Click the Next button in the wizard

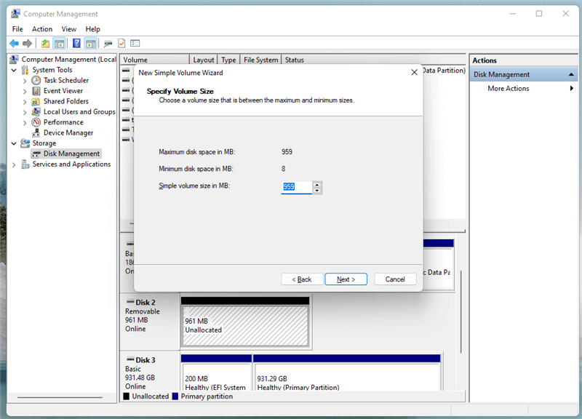pyautogui.click(x=346, y=279)
